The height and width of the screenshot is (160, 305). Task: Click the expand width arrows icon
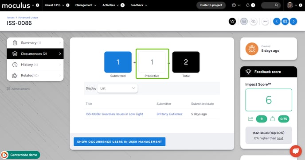click(265, 21)
